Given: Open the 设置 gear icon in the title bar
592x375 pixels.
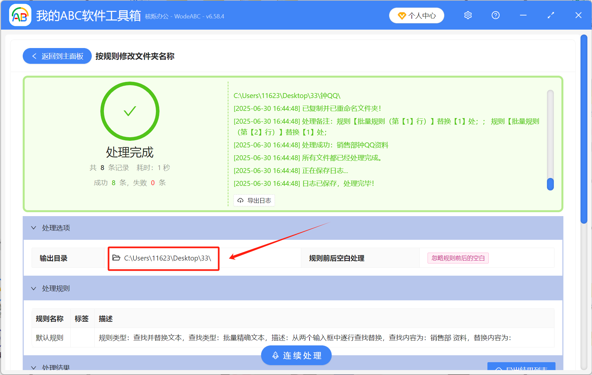Looking at the screenshot, I should (467, 15).
